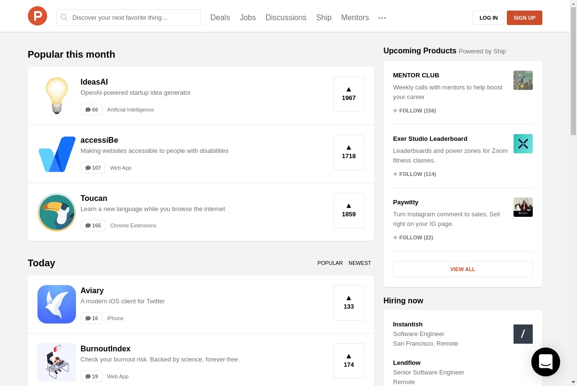The width and height of the screenshot is (577, 386).
Task: Open BurnoutIndex's Web App topic tag
Action: pyautogui.click(x=118, y=376)
